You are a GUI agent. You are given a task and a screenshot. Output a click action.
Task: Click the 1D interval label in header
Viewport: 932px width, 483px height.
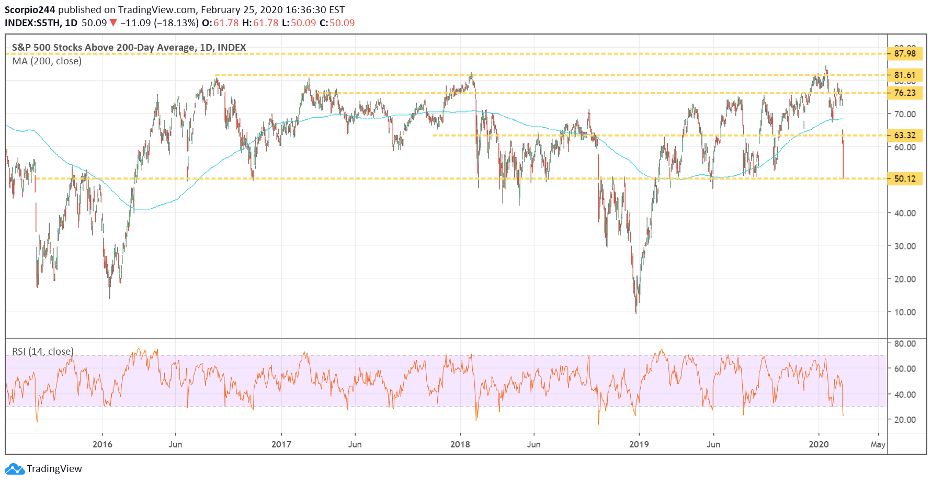click(x=71, y=23)
